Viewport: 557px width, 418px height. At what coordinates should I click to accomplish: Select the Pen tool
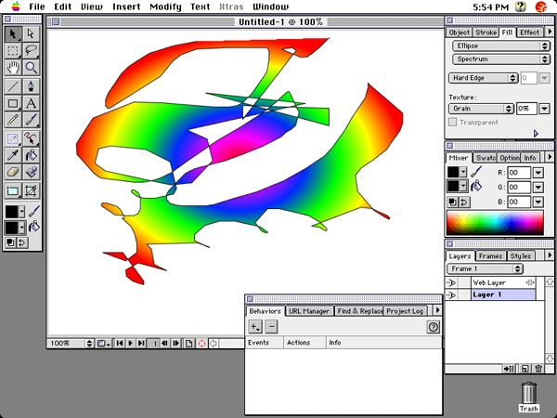(32, 85)
